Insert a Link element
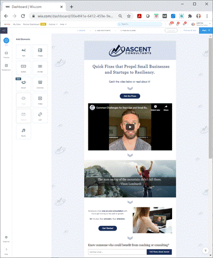This screenshot has height=258, width=213. 40,116
